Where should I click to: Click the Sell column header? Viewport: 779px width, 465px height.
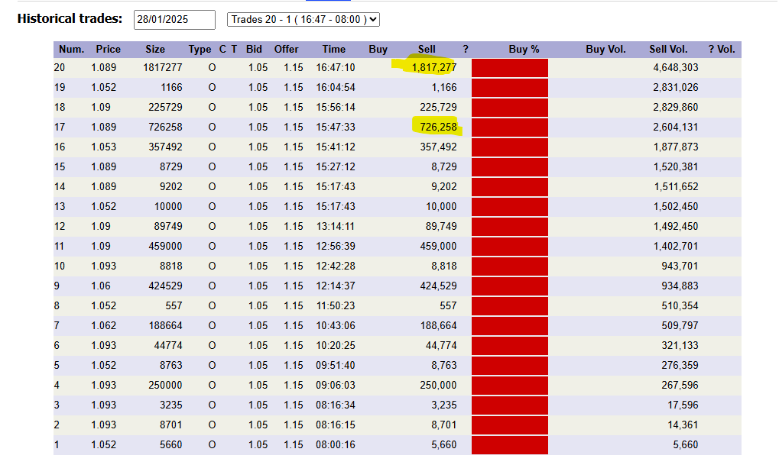coord(427,49)
